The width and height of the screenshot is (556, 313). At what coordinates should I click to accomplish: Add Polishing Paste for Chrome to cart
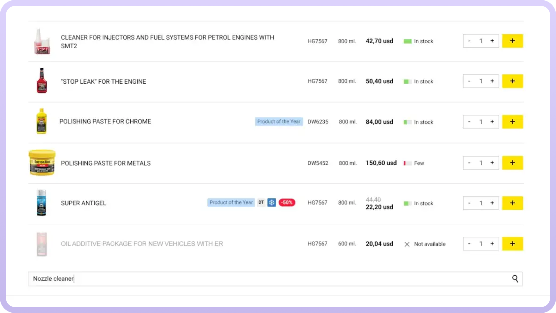click(x=512, y=122)
